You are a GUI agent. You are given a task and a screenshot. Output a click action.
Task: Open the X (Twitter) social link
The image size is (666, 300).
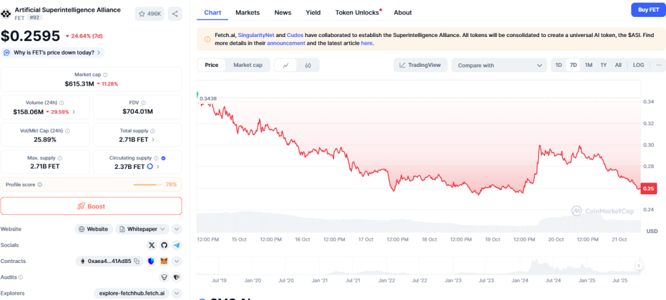(152, 245)
